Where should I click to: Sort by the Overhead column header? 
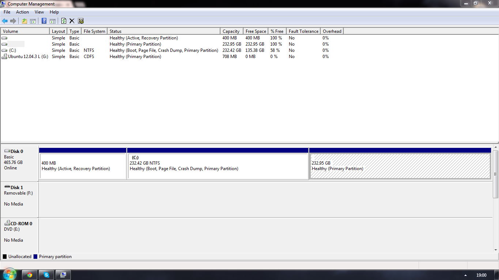(332, 31)
